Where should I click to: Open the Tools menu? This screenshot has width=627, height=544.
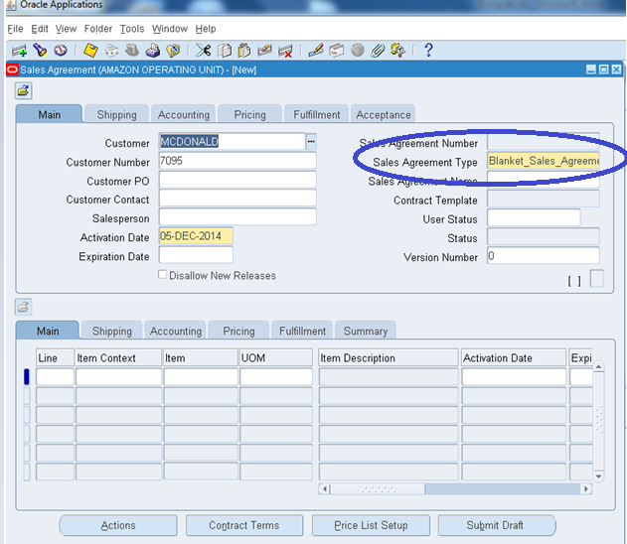click(132, 29)
